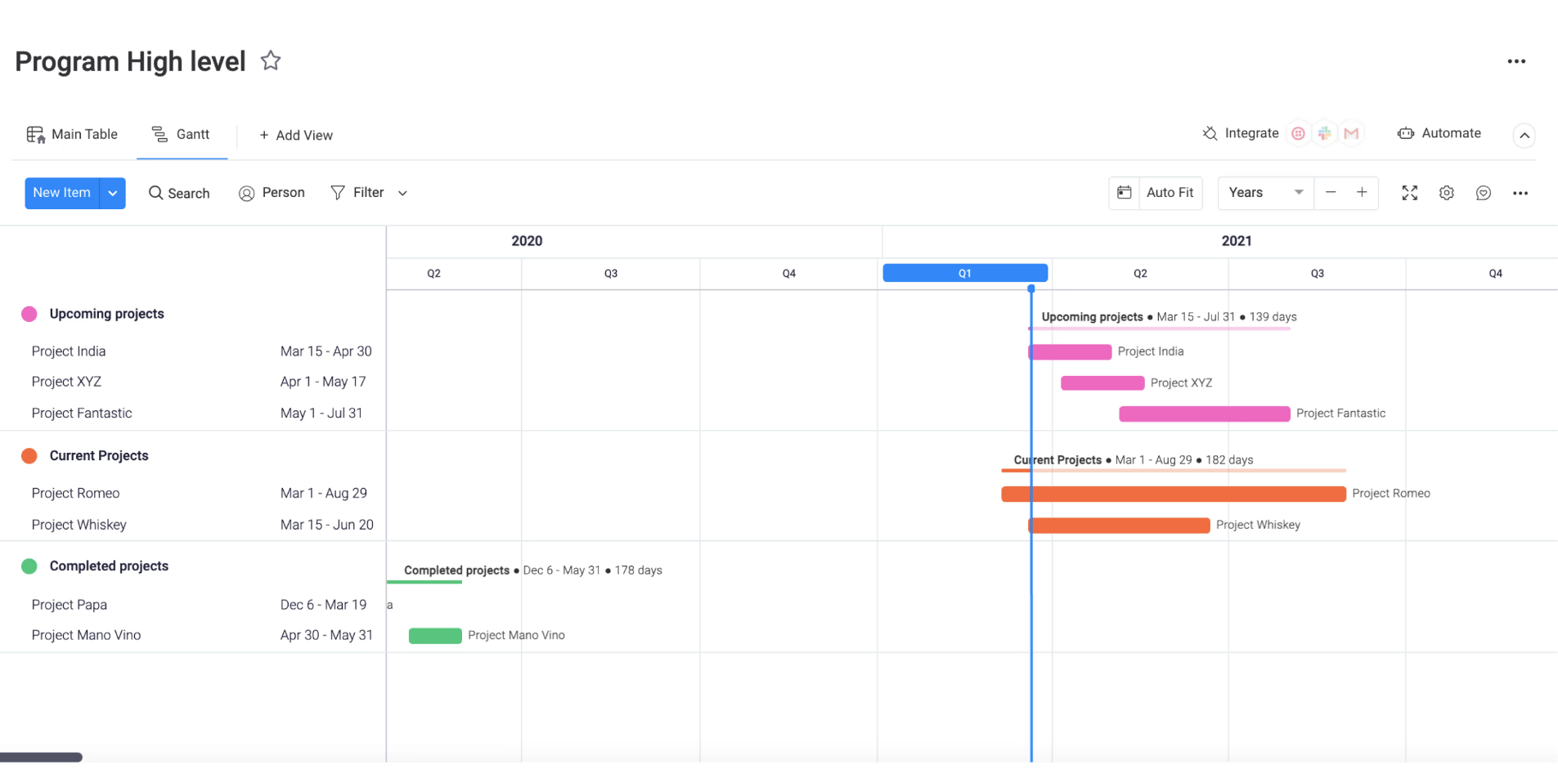This screenshot has width=1558, height=774.
Task: Open Gantt settings gear
Action: [x=1447, y=193]
